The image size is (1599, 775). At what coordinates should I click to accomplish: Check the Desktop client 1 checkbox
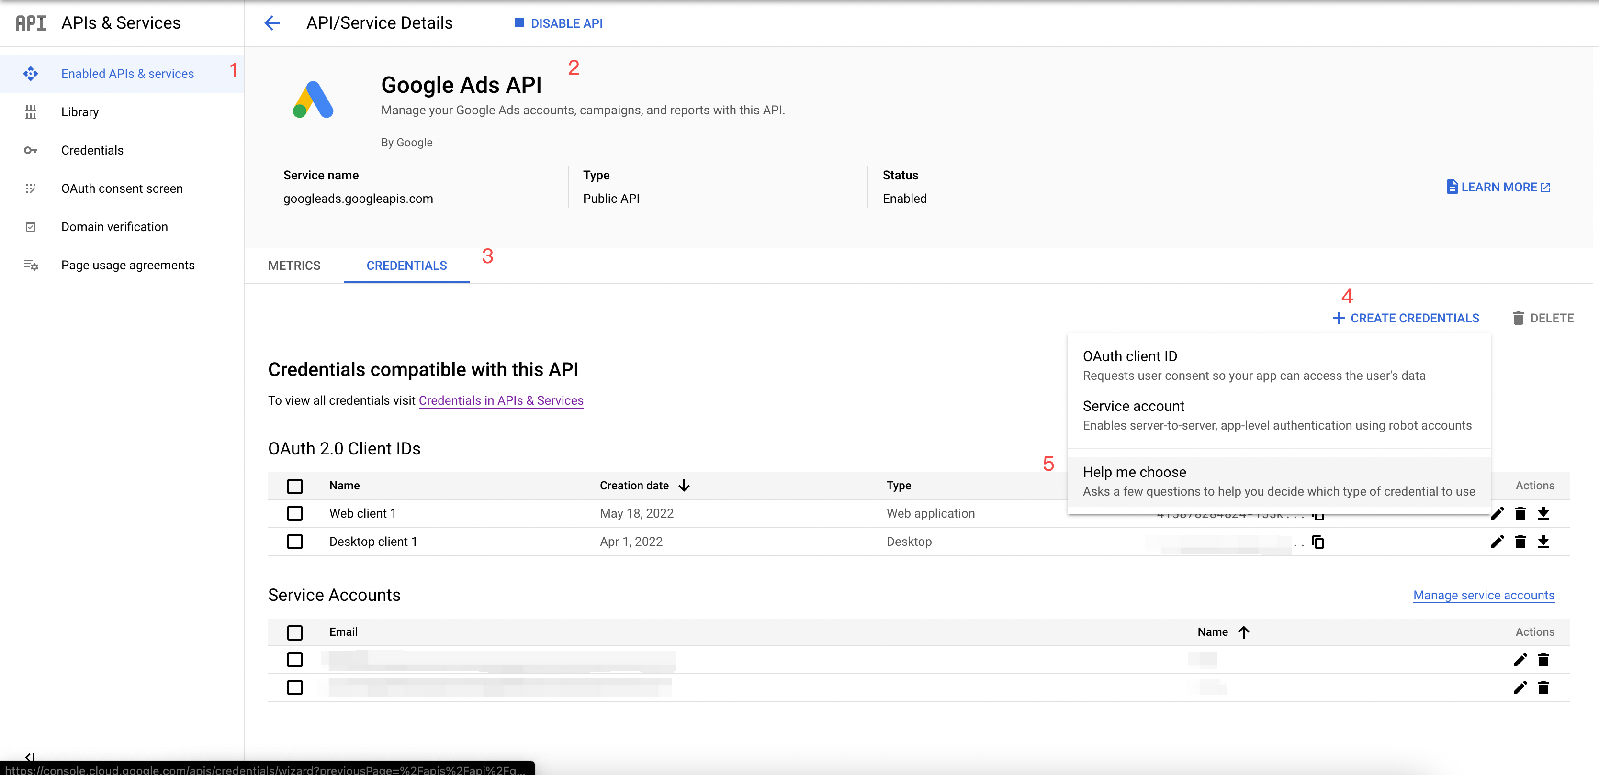click(295, 542)
